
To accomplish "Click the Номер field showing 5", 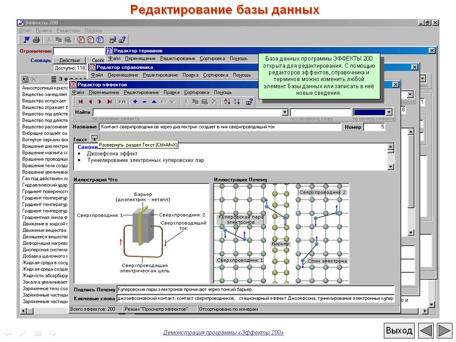I will pyautogui.click(x=375, y=127).
